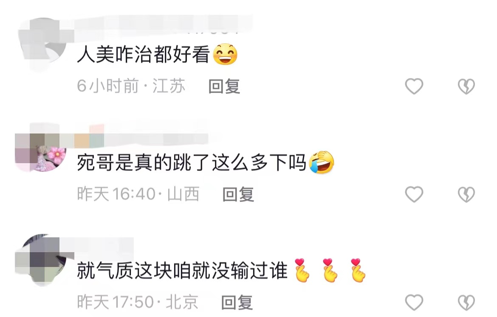Open the pink flower avatar profile
Screen dimensions: 497x317
(x=41, y=151)
